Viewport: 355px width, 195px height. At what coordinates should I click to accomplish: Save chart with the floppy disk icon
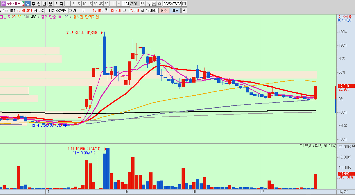pos(154,4)
